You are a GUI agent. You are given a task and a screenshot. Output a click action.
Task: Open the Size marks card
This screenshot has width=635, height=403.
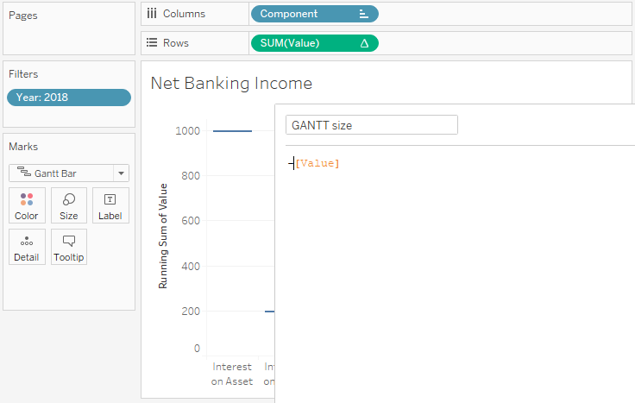pyautogui.click(x=69, y=205)
